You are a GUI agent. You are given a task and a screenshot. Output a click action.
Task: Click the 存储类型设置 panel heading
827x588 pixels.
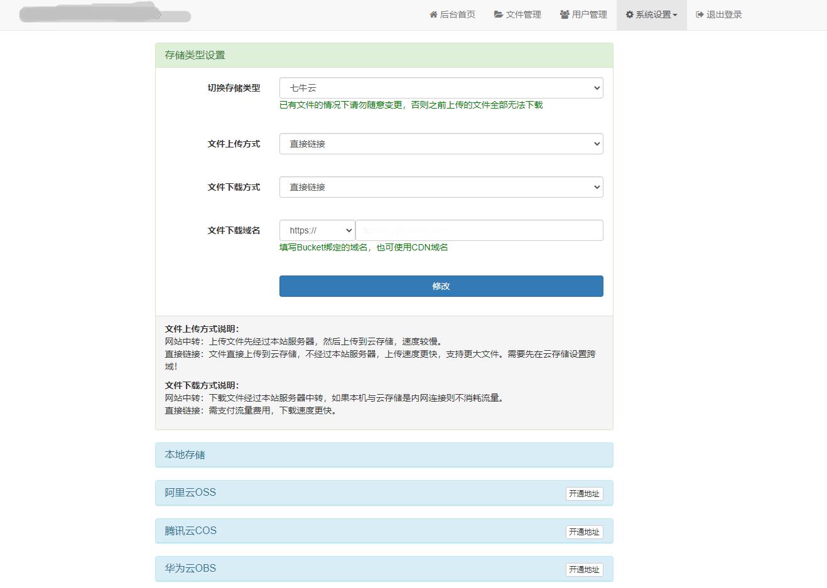384,55
